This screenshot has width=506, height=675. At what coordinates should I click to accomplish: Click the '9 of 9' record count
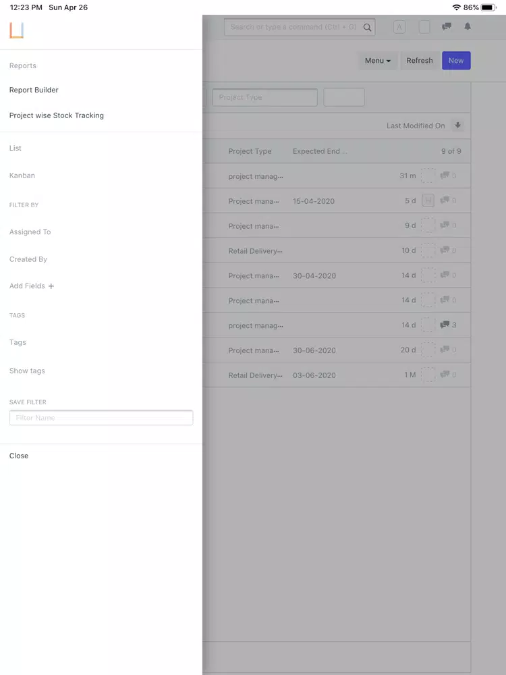click(x=451, y=151)
